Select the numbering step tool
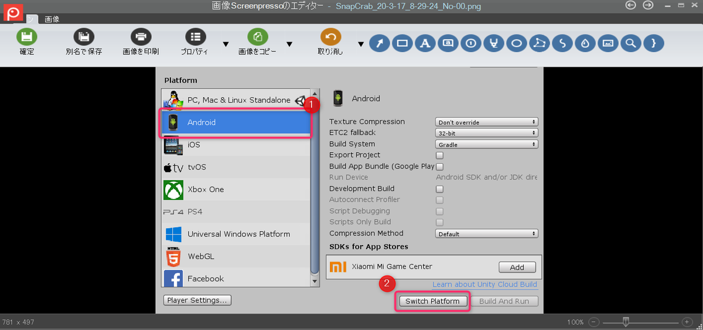The height and width of the screenshot is (330, 703). (x=471, y=43)
